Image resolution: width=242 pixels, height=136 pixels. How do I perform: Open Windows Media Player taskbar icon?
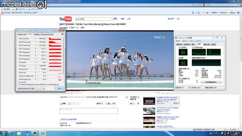pos(27,133)
